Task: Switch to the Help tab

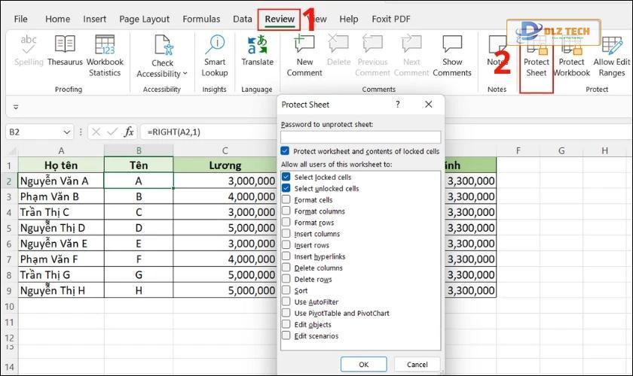Action: tap(348, 19)
